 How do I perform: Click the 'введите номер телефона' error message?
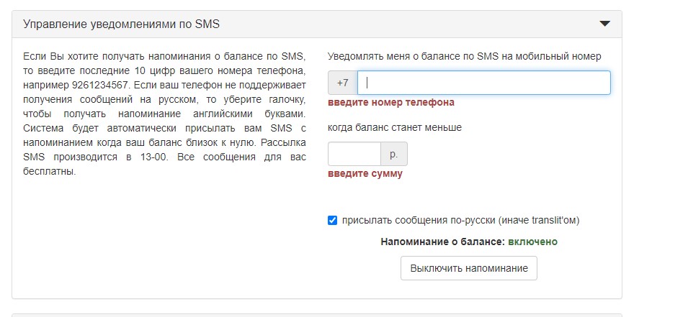(x=390, y=102)
